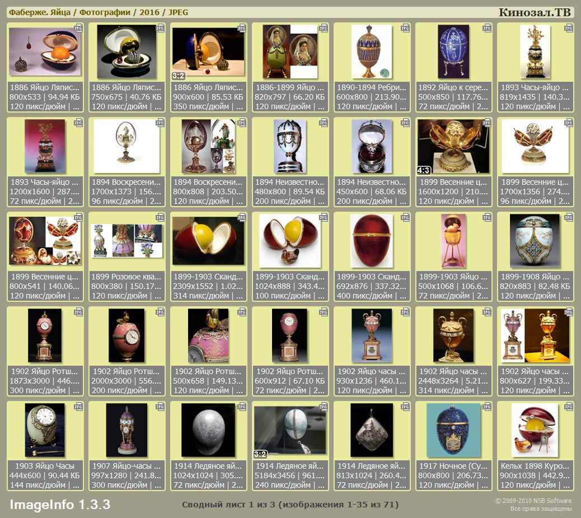Select the 1886-1899 Яйцо thumbnail
The image size is (581, 518).
(x=290, y=52)
